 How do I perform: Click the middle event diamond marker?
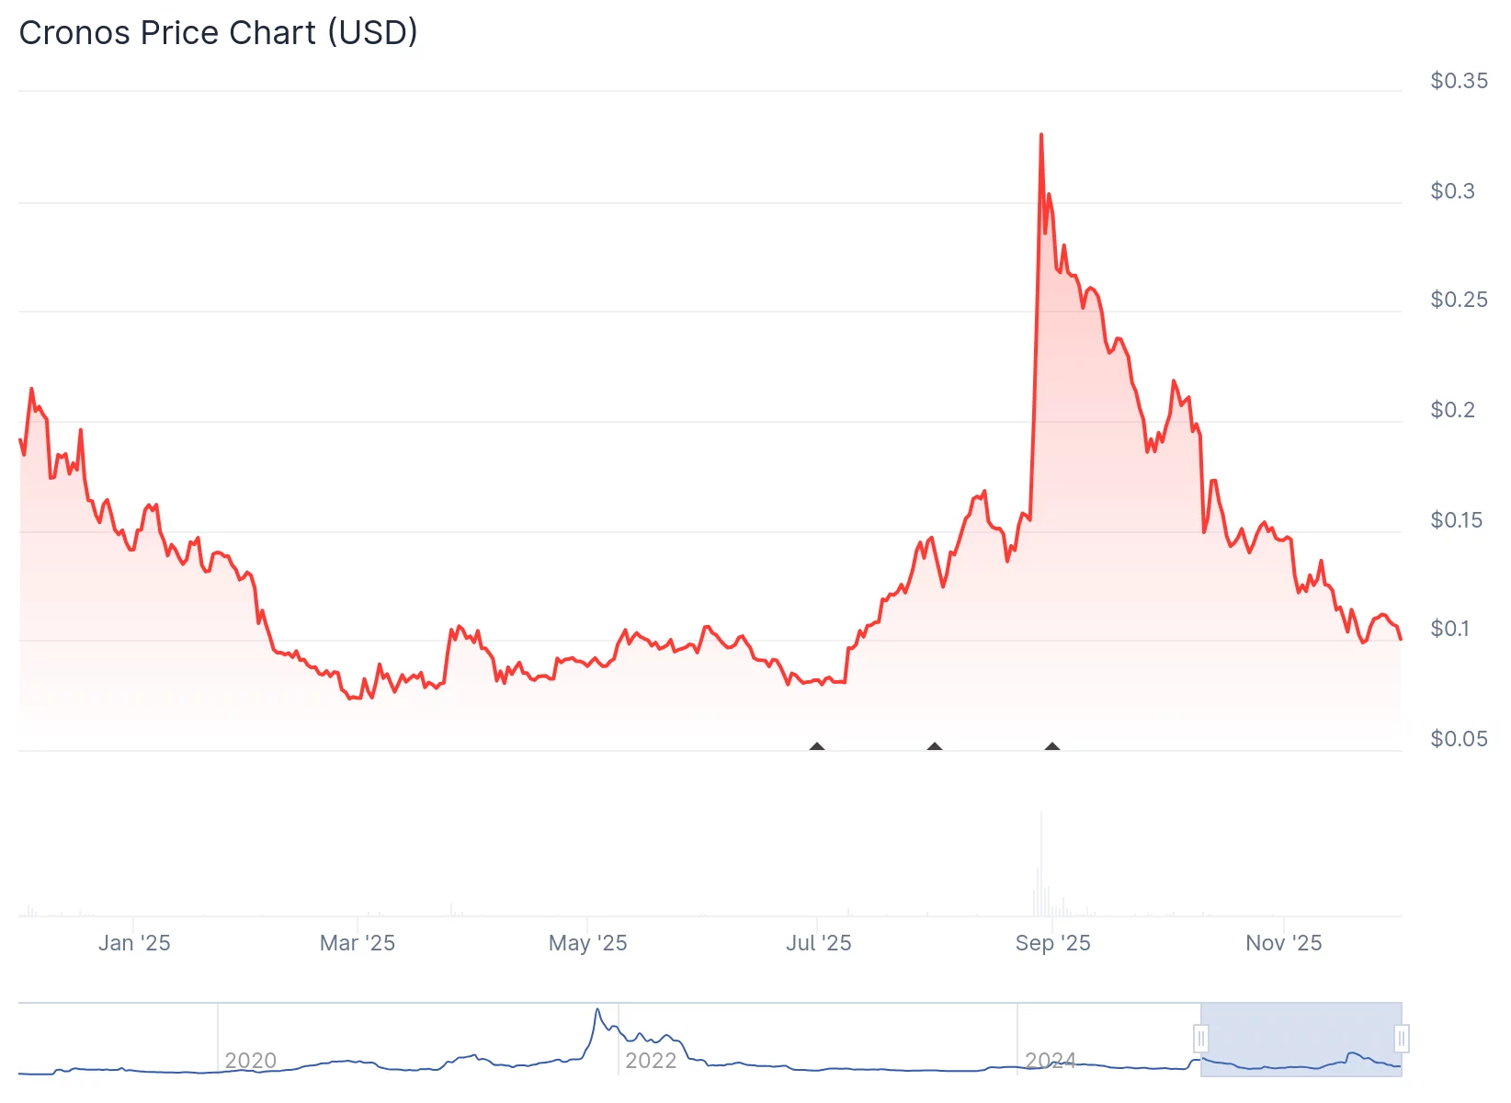tap(935, 747)
